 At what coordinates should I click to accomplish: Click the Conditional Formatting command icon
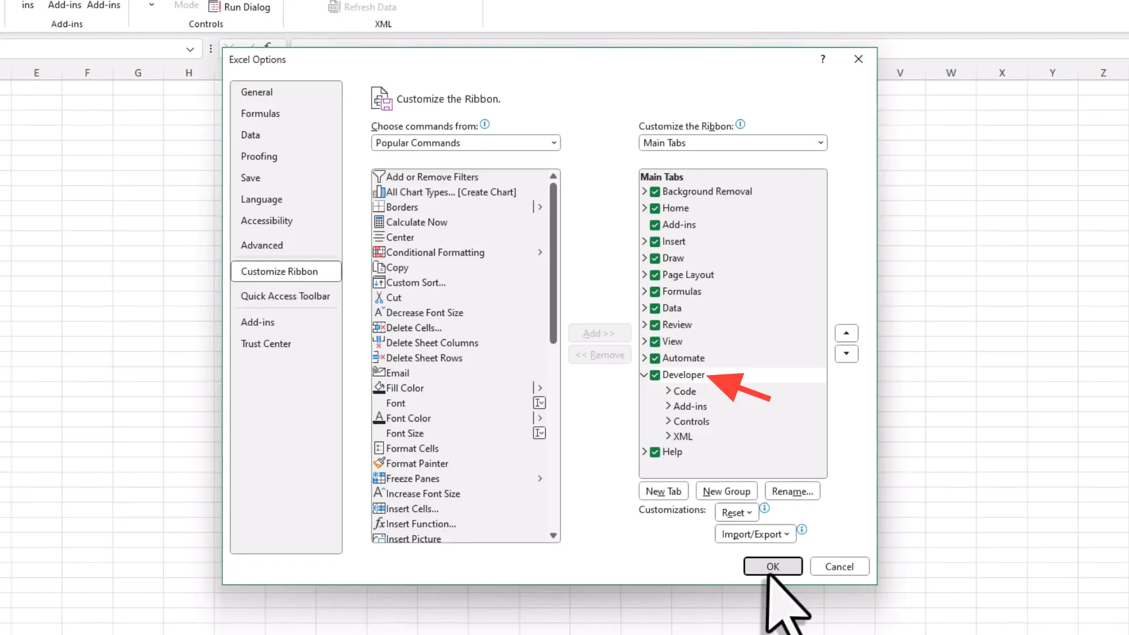[379, 252]
